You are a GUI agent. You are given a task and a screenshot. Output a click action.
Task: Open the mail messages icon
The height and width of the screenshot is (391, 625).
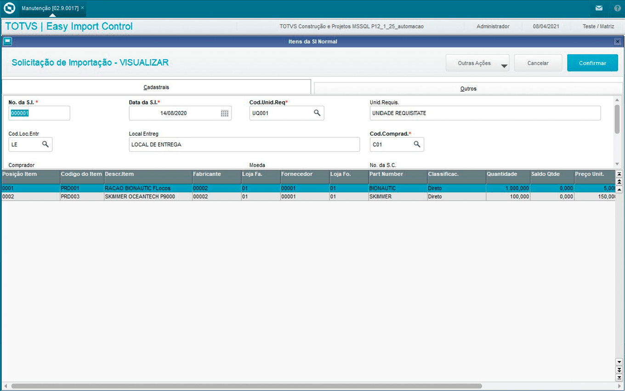(x=599, y=8)
